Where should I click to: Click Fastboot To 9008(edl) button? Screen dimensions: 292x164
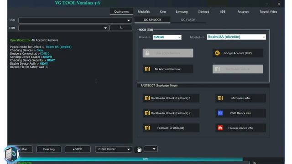click(171, 128)
